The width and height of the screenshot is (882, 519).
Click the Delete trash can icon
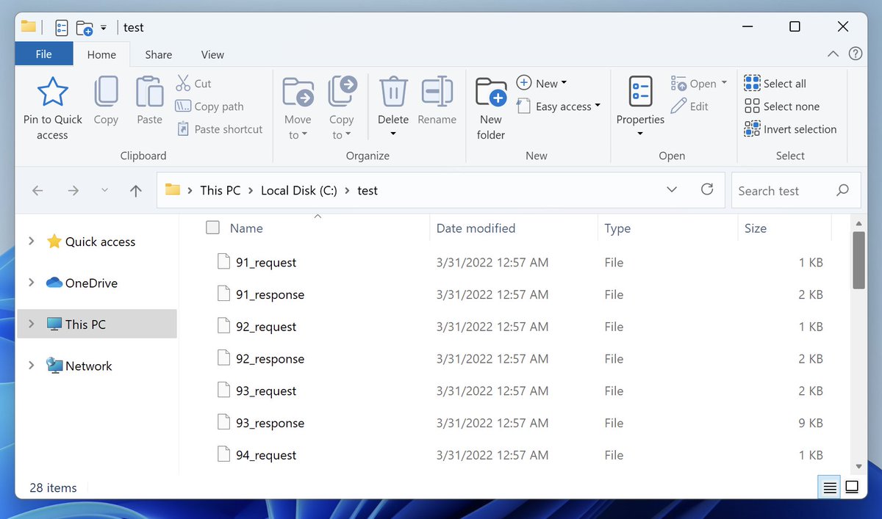[x=393, y=92]
